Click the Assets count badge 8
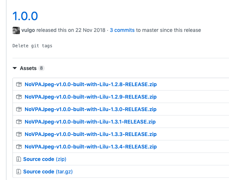Viewport: 229px width, 180px height. (x=42, y=68)
